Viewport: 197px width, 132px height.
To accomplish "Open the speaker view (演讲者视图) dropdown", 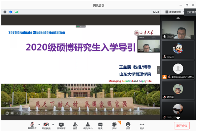I will [175, 12].
